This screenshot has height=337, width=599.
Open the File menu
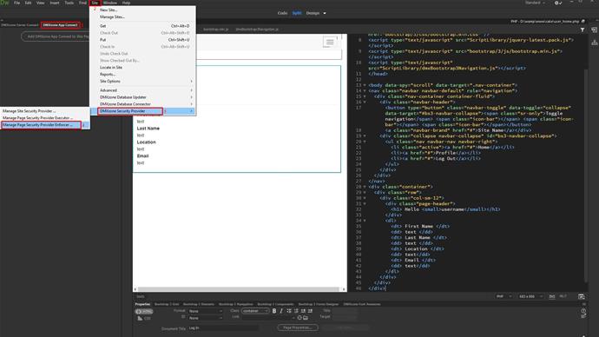click(x=16, y=3)
